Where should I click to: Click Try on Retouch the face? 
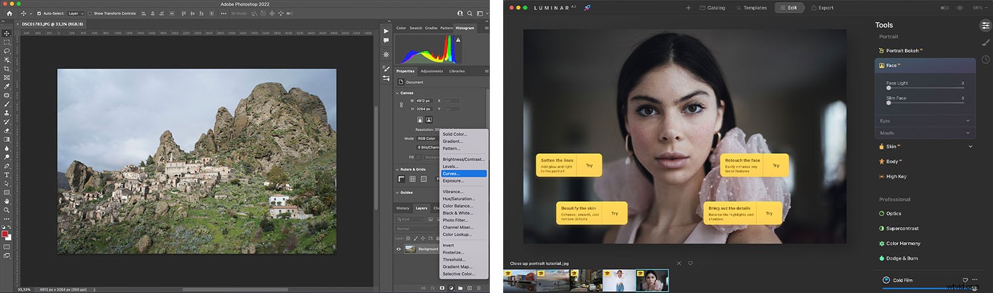point(776,165)
